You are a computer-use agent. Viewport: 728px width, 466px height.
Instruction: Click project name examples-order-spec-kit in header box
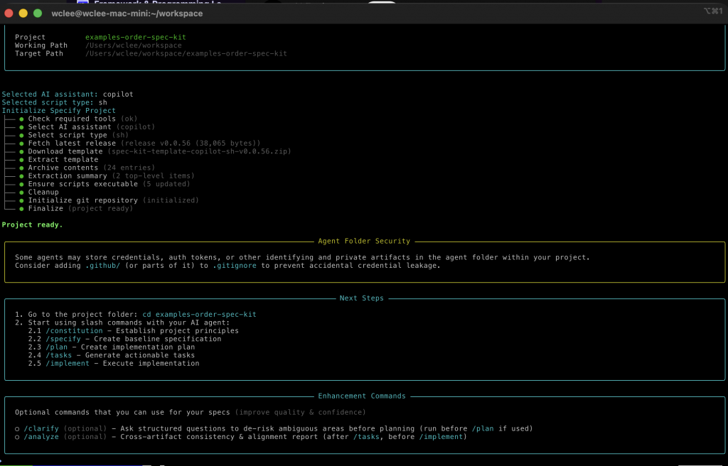pyautogui.click(x=136, y=37)
